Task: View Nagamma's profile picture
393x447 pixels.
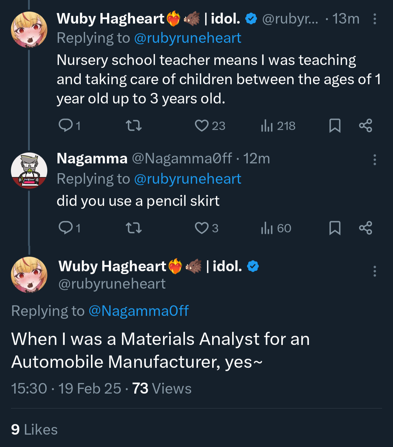Action: 29,171
